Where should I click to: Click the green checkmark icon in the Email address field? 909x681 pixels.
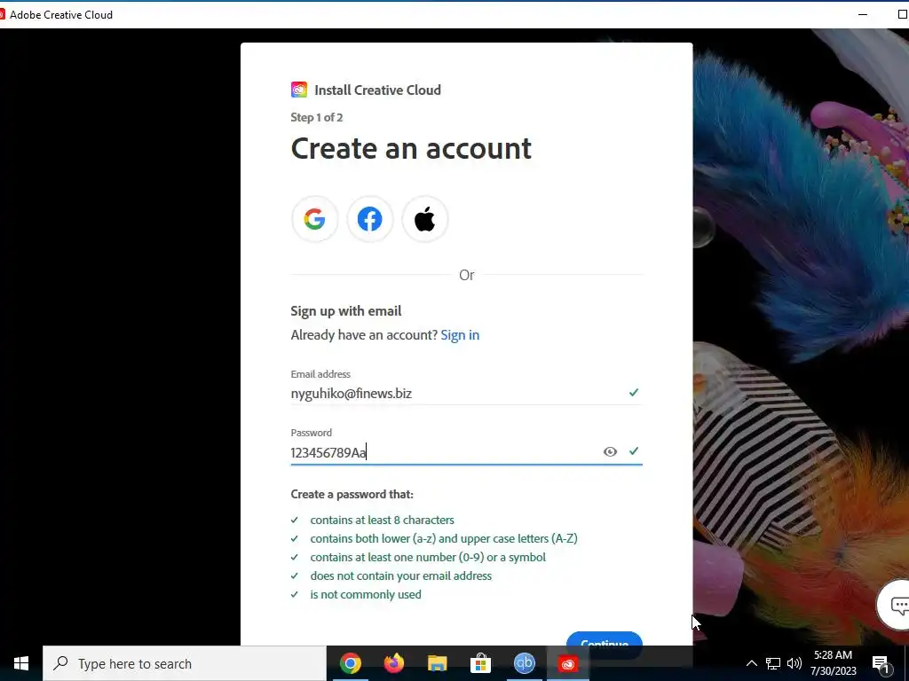point(634,393)
